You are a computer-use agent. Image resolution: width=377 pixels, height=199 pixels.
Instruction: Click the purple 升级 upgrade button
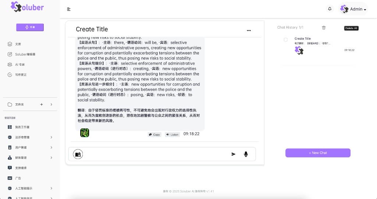point(30,27)
